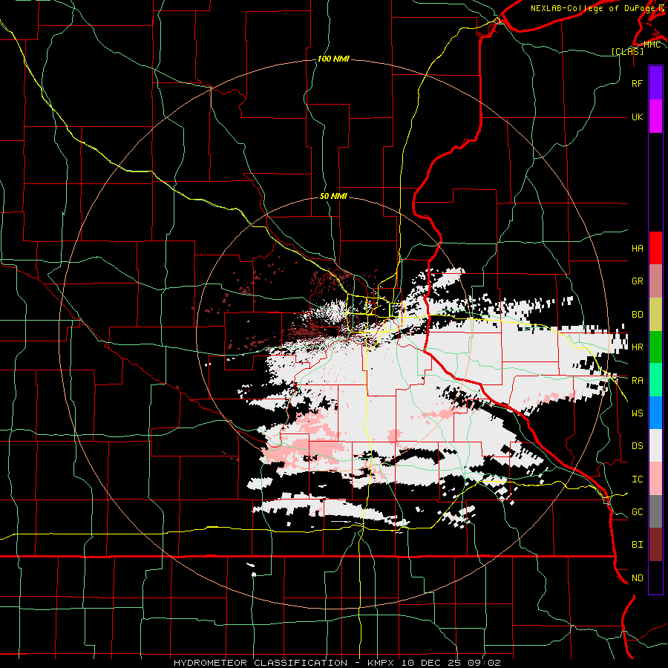Click the gray GC legend swatch

[x=655, y=511]
